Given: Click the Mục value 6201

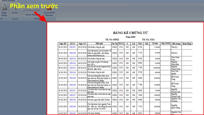Looking at the screenshot, I should point(140,113).
